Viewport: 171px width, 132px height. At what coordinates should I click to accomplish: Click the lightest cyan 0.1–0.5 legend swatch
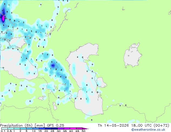click(x=5, y=128)
